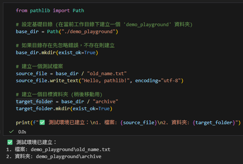Click the green check emoji in output
243x164 pixels.
pyautogui.click(x=10, y=142)
